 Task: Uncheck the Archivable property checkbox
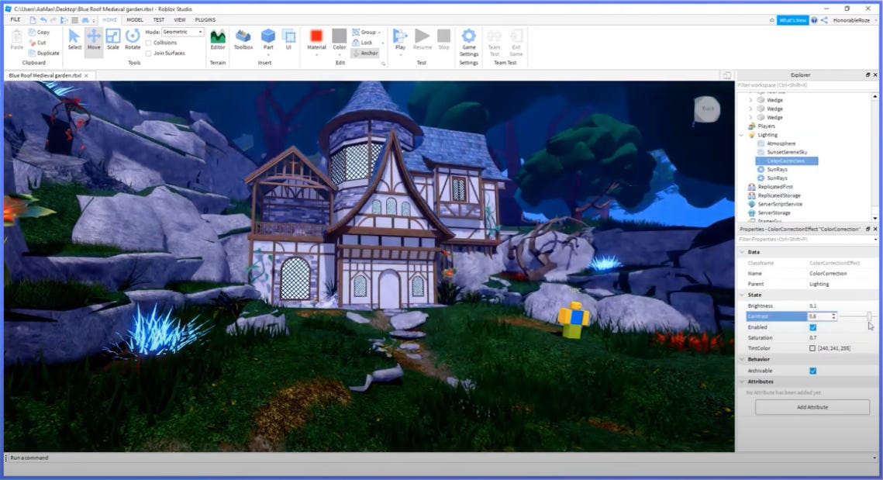tap(812, 371)
